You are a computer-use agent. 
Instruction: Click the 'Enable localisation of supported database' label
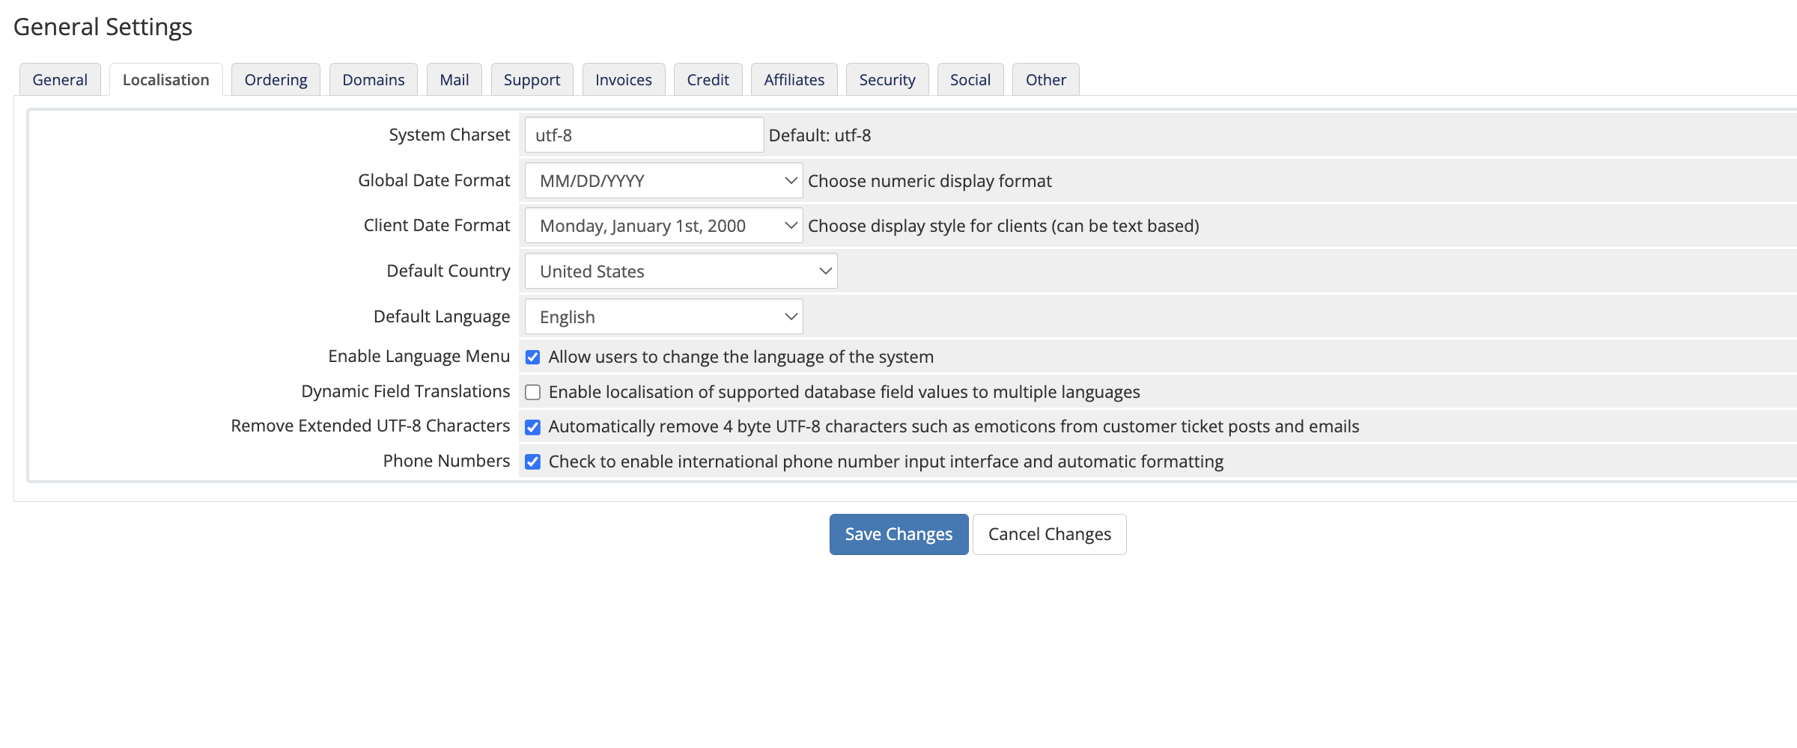click(x=844, y=392)
